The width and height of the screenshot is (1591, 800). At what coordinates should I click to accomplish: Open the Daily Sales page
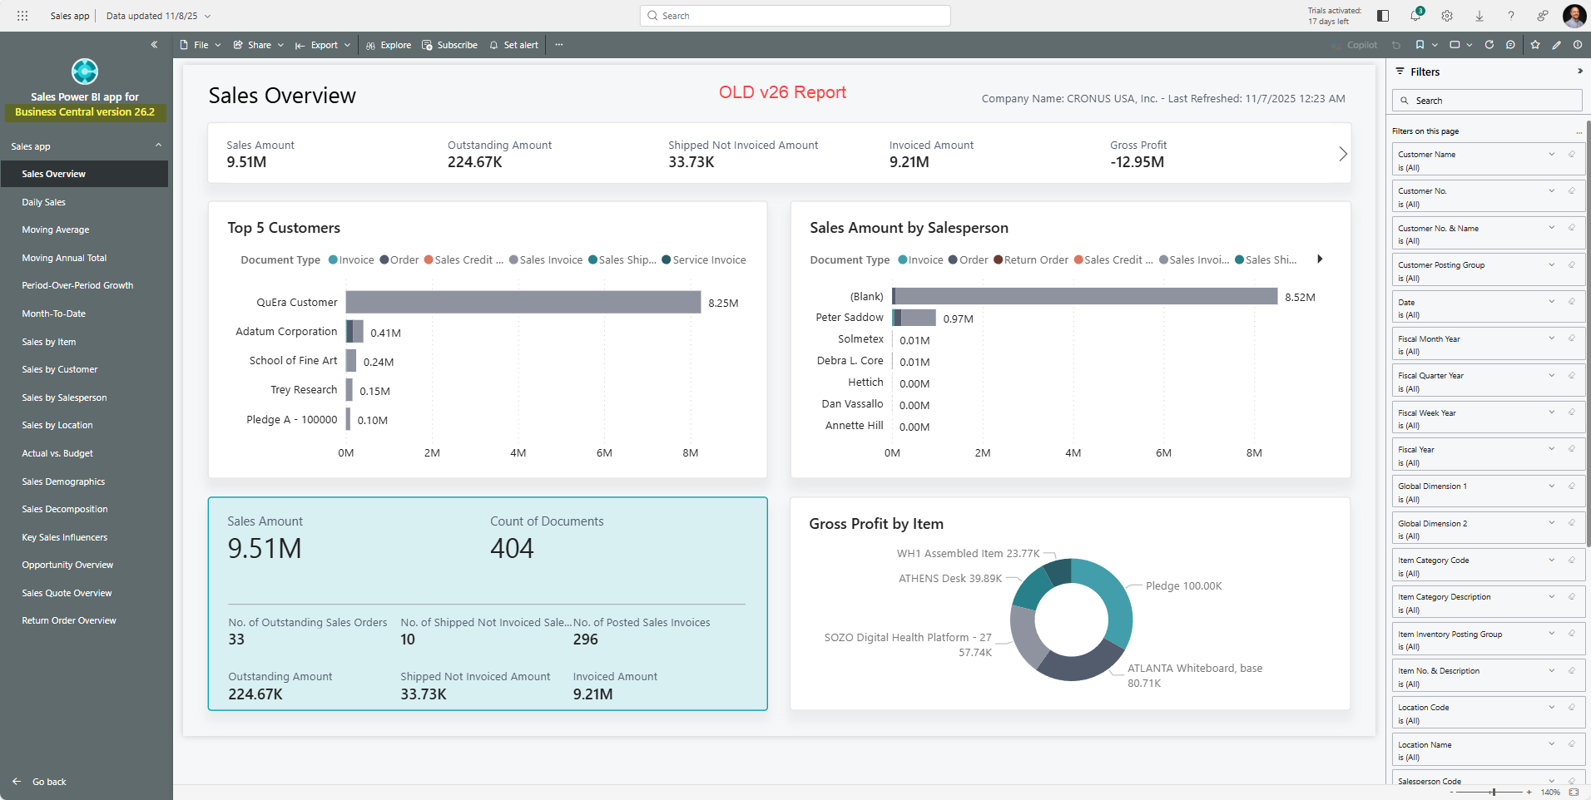pos(43,202)
